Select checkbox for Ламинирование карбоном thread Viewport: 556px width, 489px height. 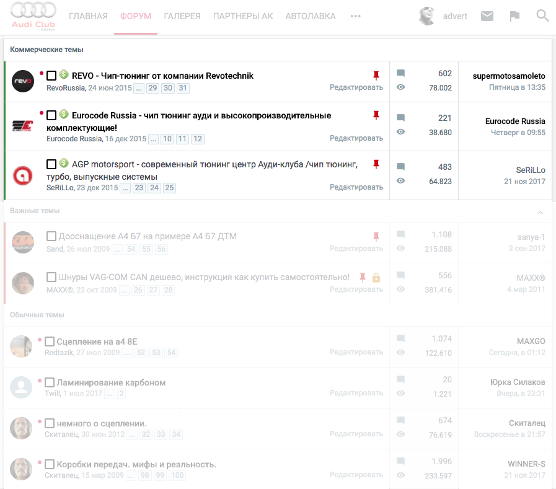point(50,382)
